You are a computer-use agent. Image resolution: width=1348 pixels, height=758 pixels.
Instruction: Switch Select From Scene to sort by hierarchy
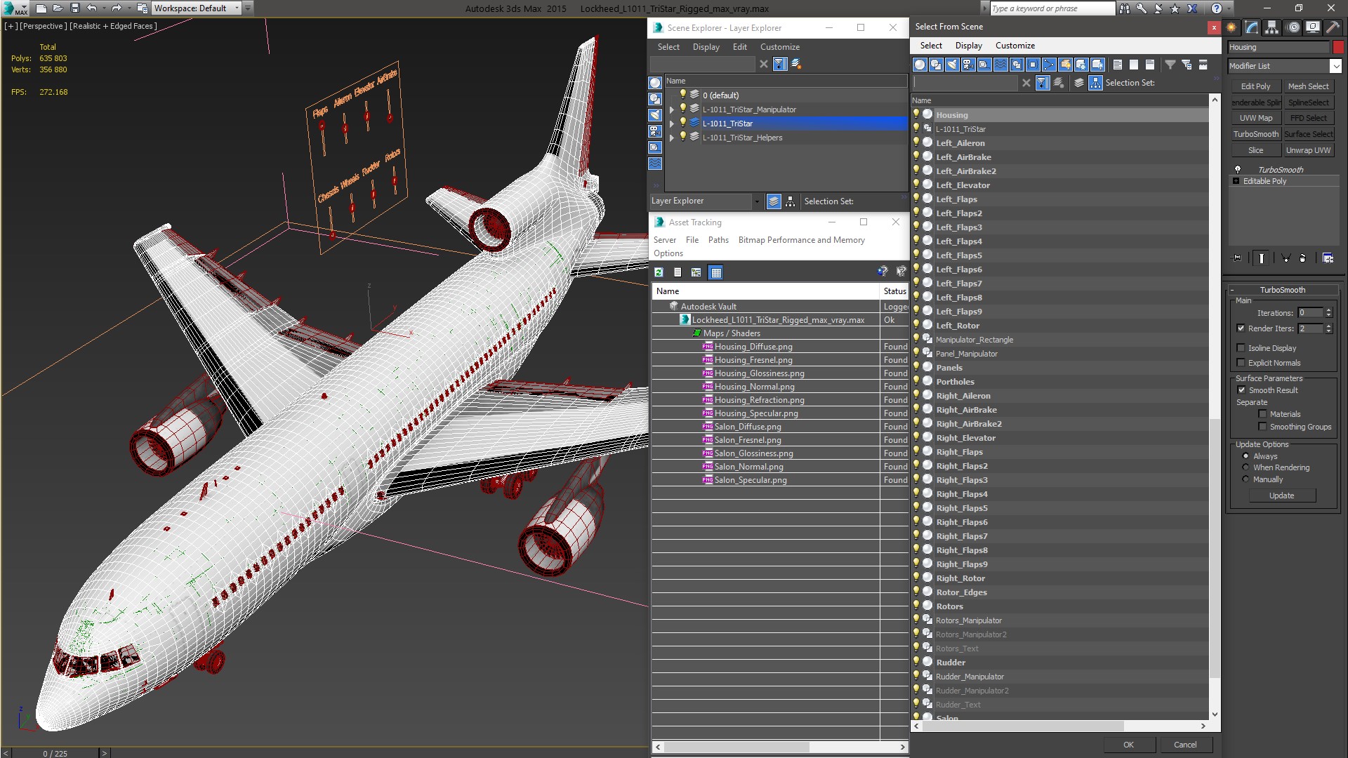1095,83
